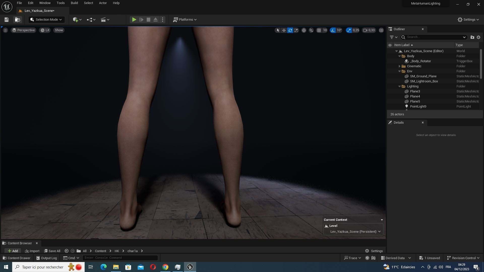Click the Outliner settings gear icon

pyautogui.click(x=478, y=37)
